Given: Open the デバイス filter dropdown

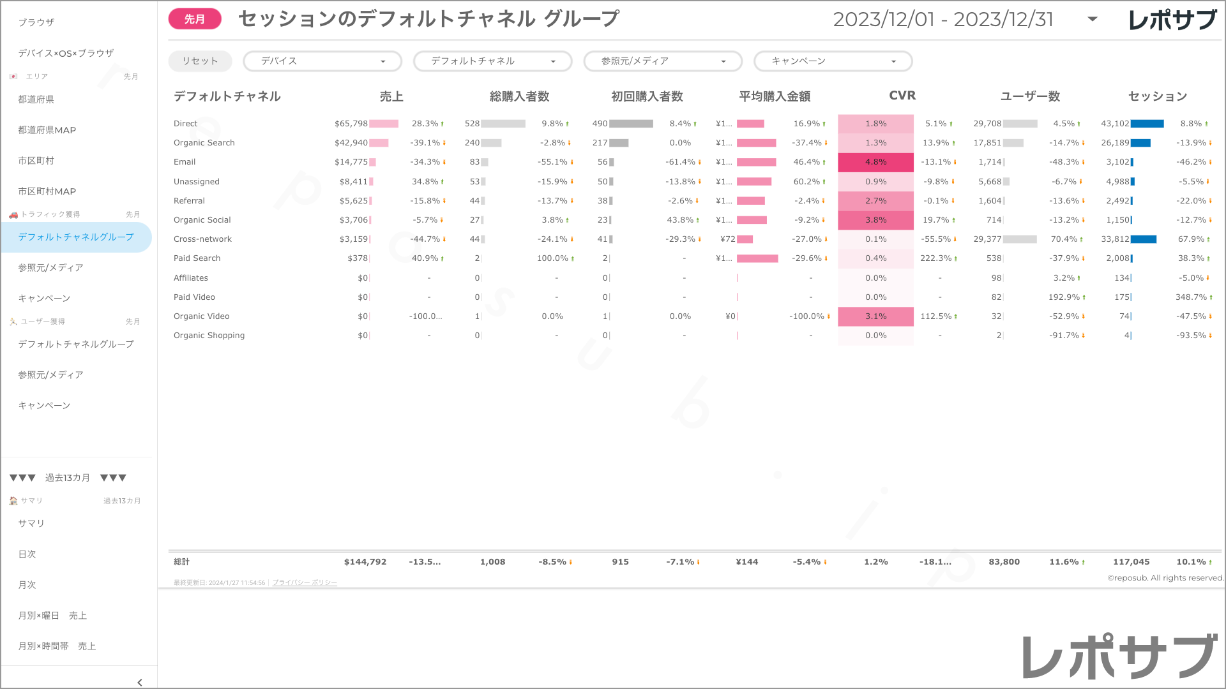Looking at the screenshot, I should pyautogui.click(x=322, y=61).
